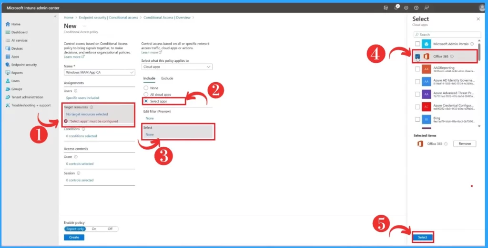Screen dimensions: 488x248
Task: Go to Home breadcrumb
Action: pos(69,18)
